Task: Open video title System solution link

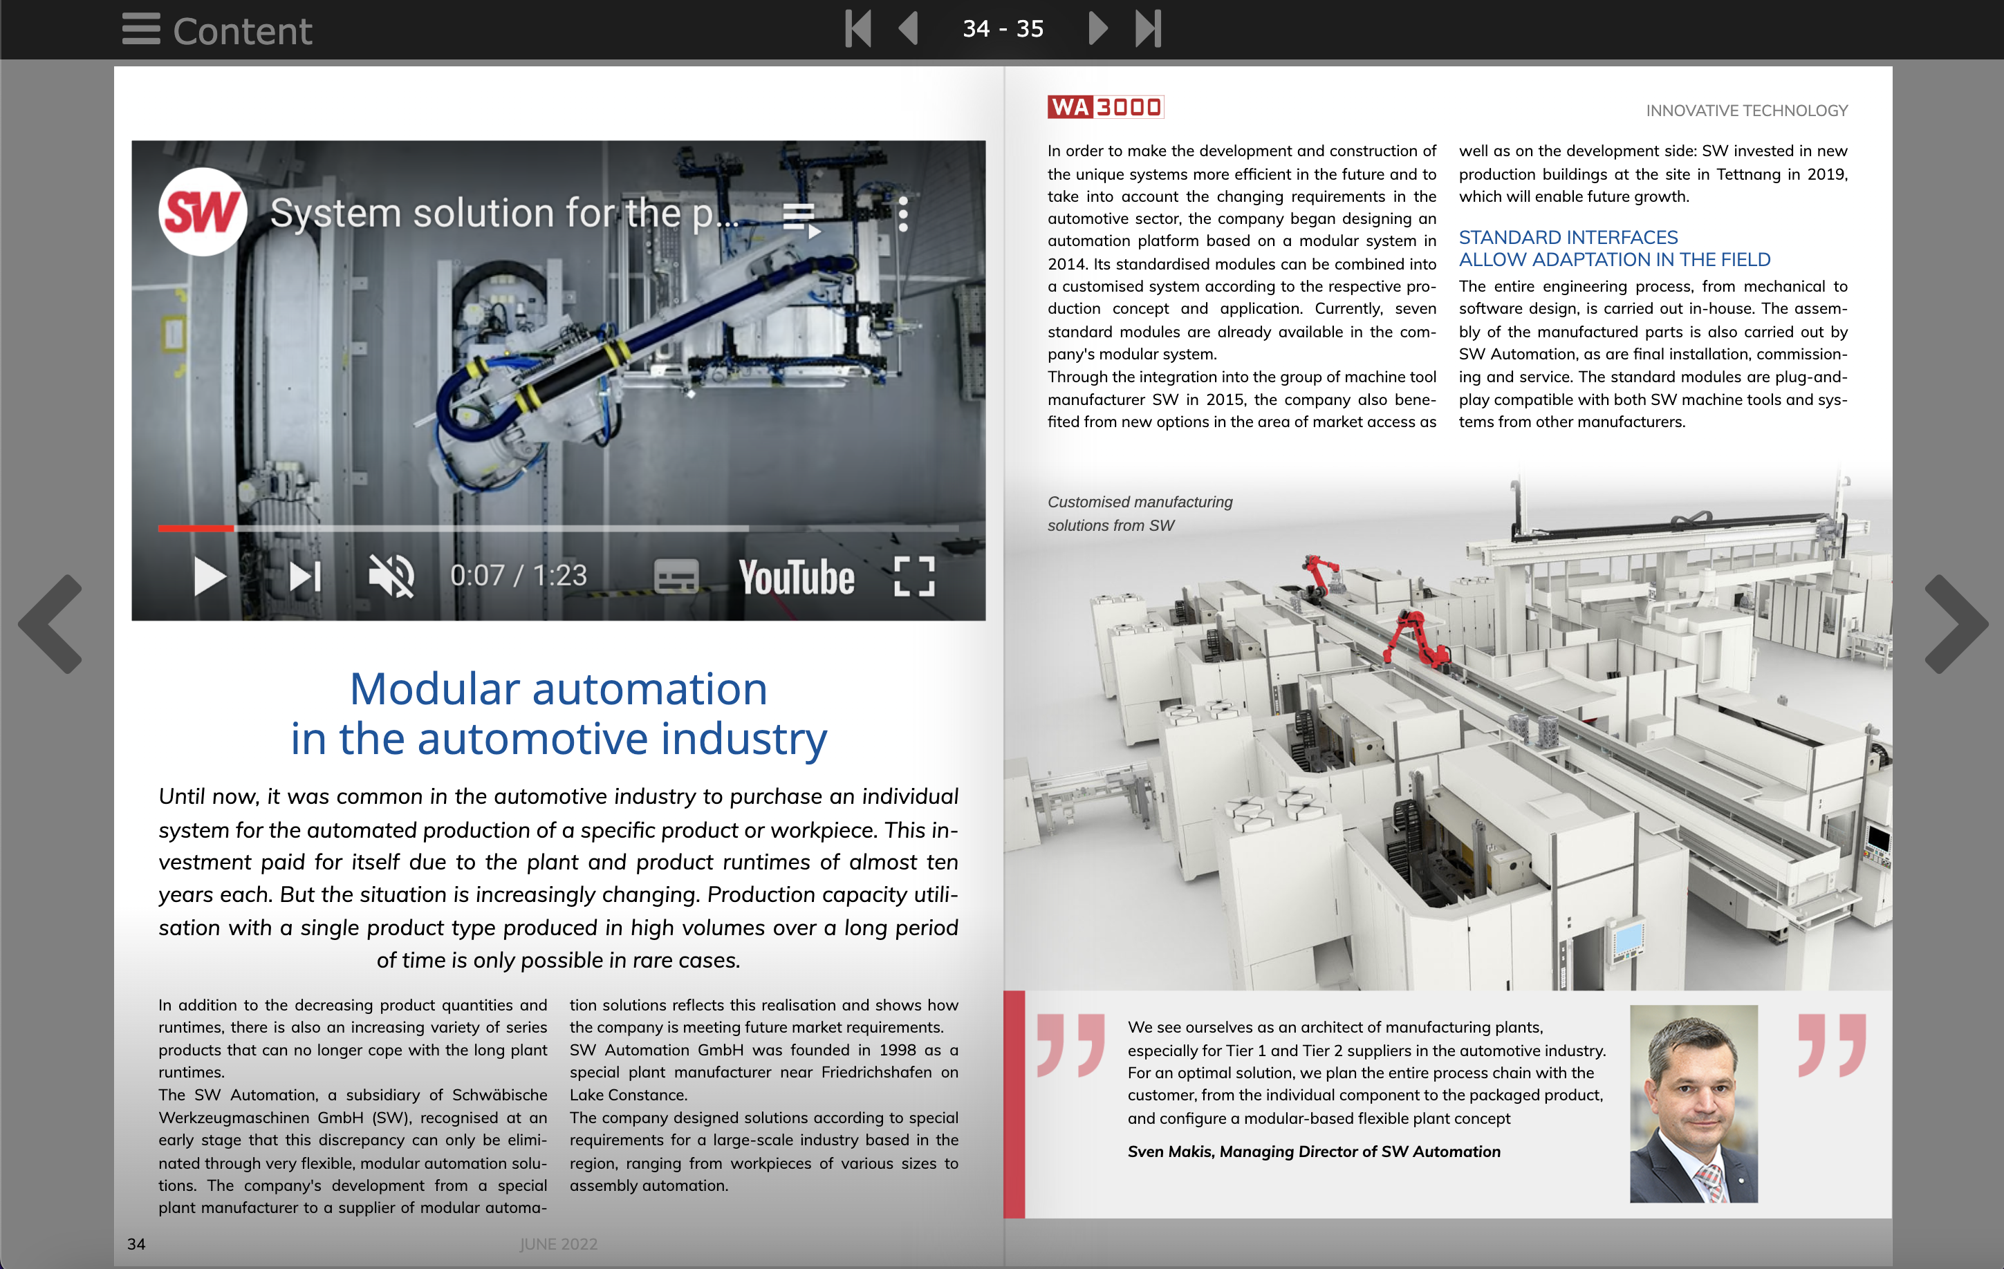Action: coord(504,213)
